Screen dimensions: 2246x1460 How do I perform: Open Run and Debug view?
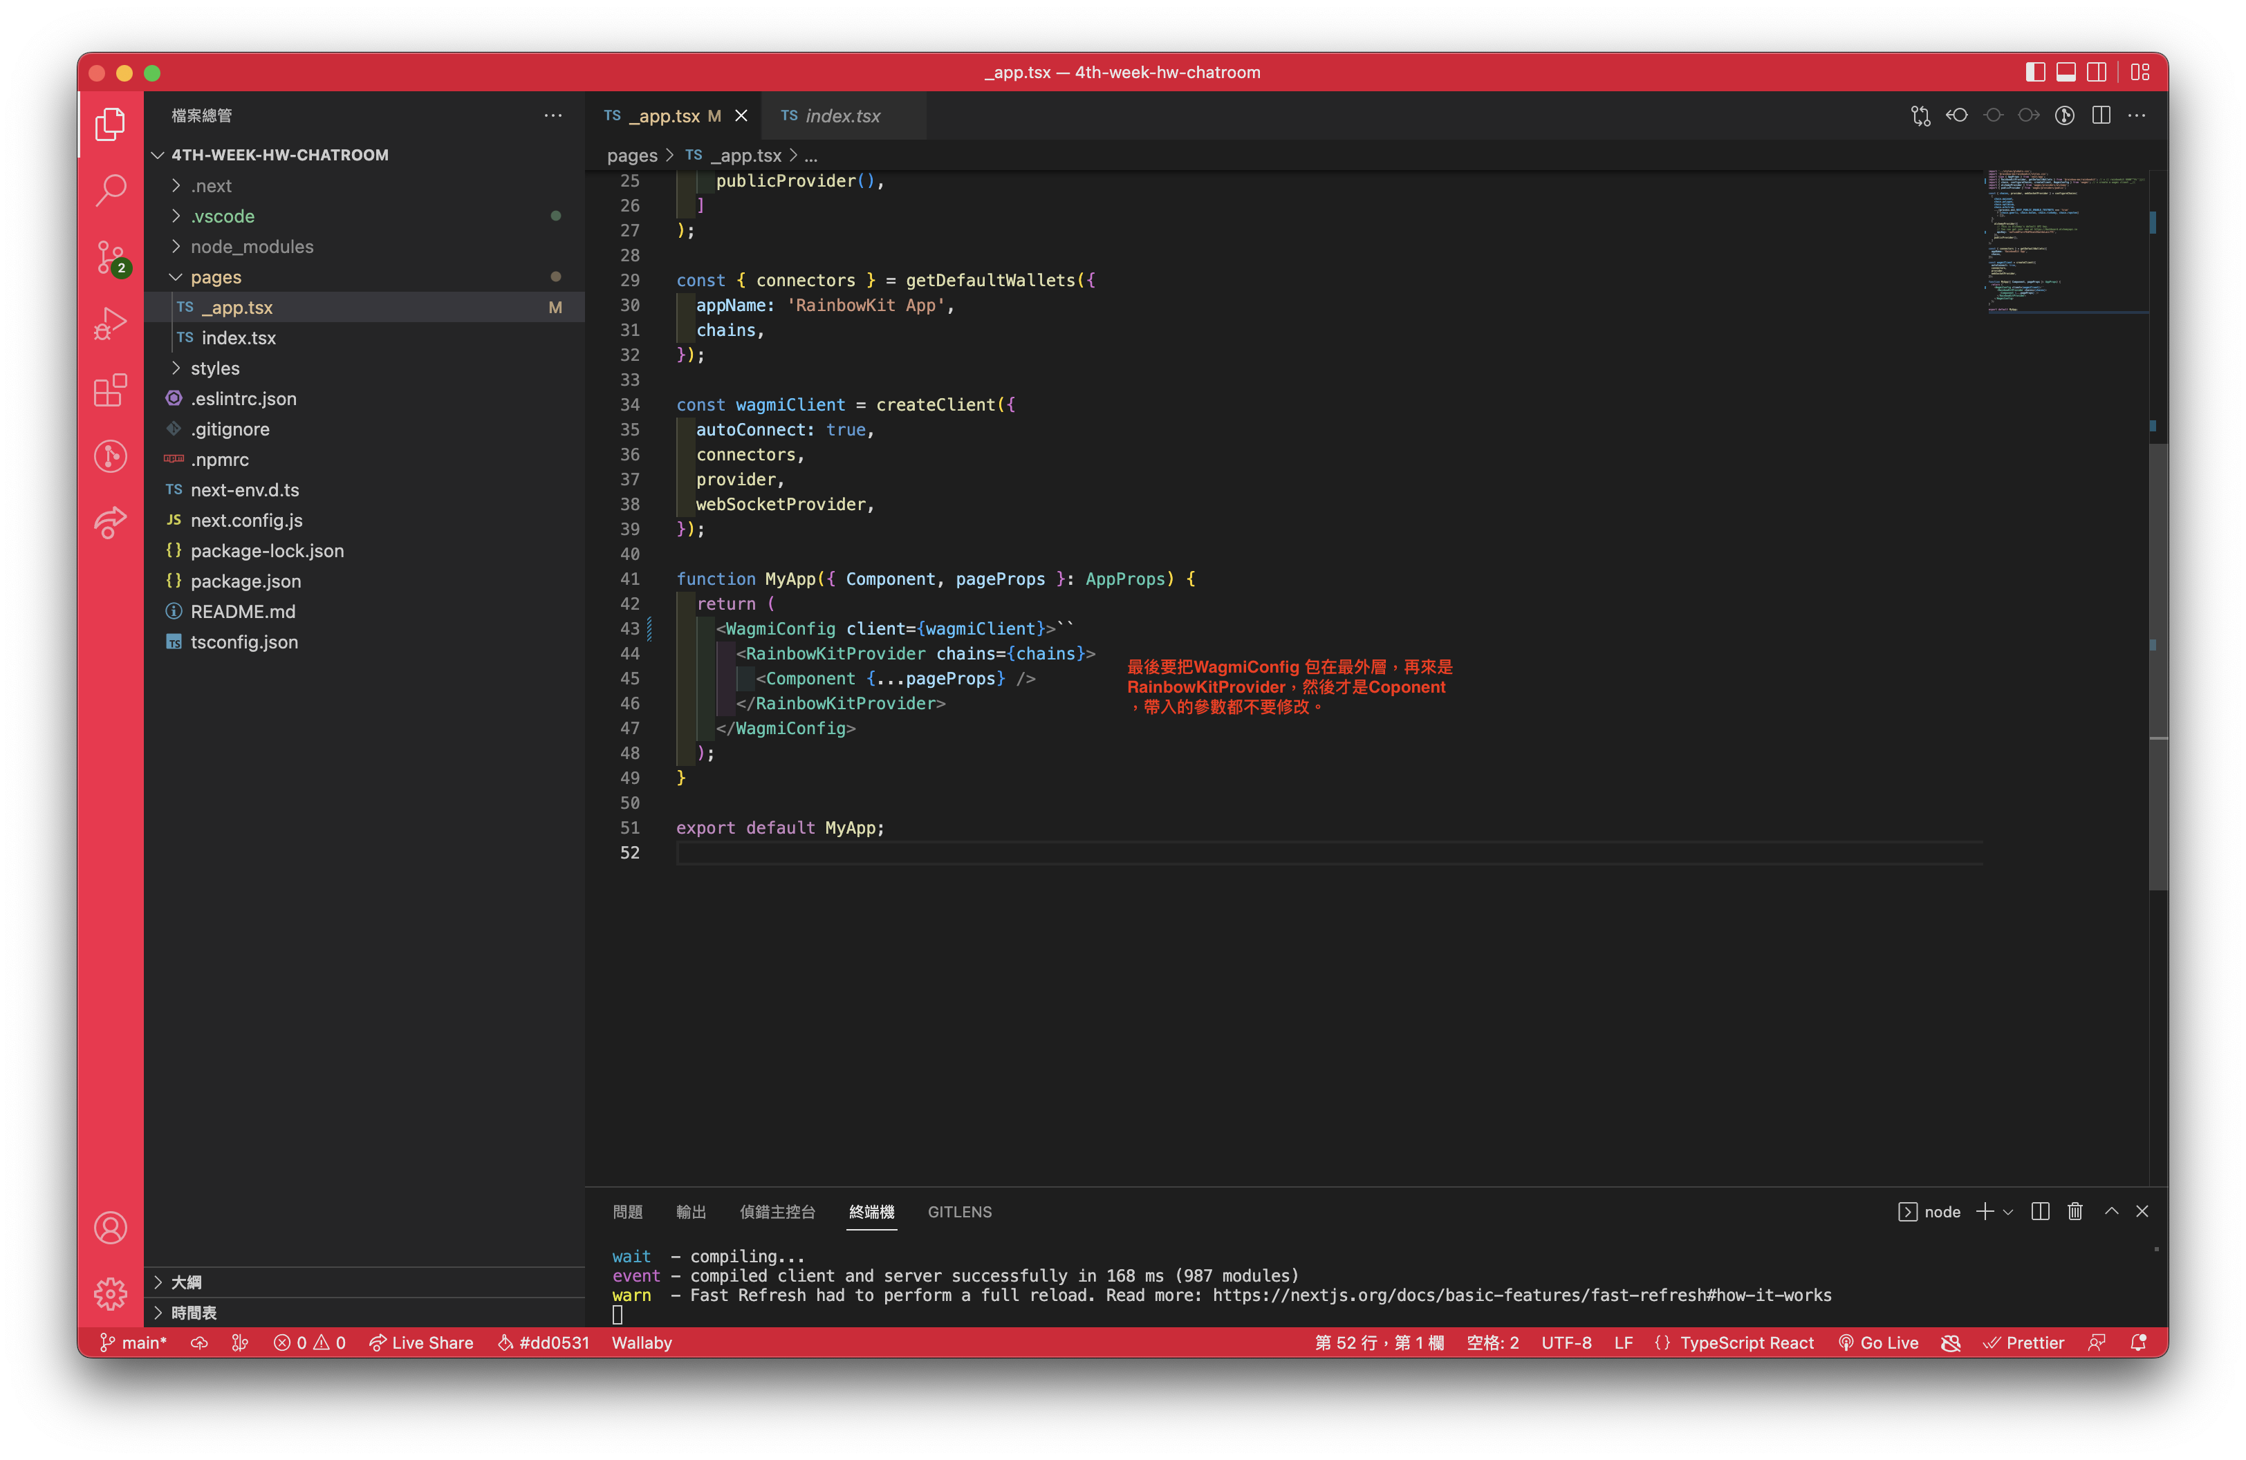(x=111, y=324)
